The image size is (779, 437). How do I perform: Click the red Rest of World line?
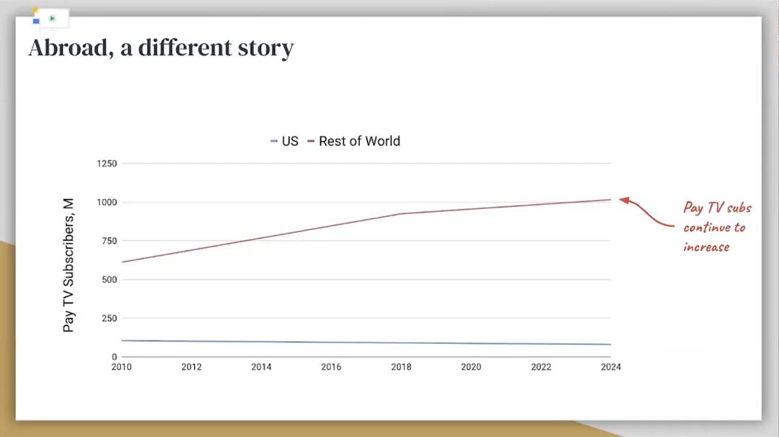289,232
